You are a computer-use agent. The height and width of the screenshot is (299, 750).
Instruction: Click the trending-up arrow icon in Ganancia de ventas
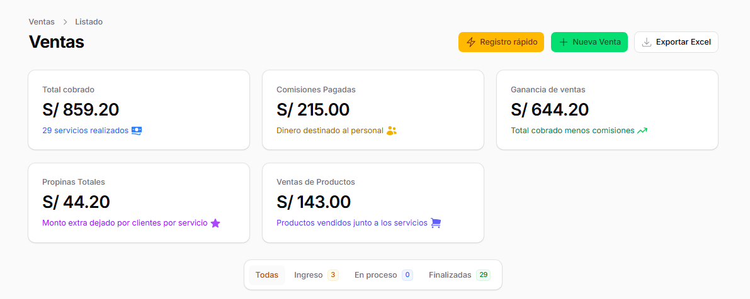642,130
